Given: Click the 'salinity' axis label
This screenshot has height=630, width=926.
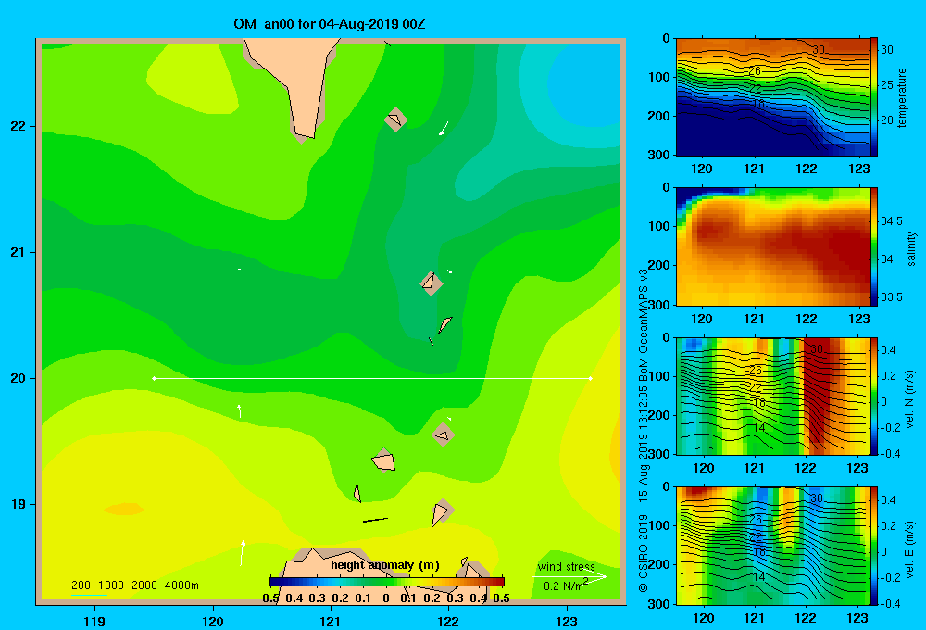Looking at the screenshot, I should coord(911,248).
